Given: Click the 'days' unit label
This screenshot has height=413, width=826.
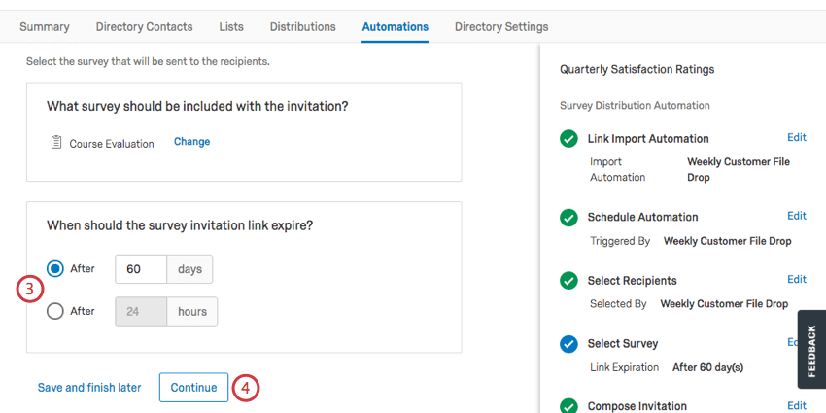Looking at the screenshot, I should (189, 269).
